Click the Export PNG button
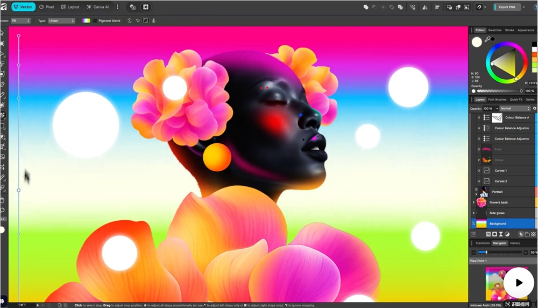 (506, 7)
